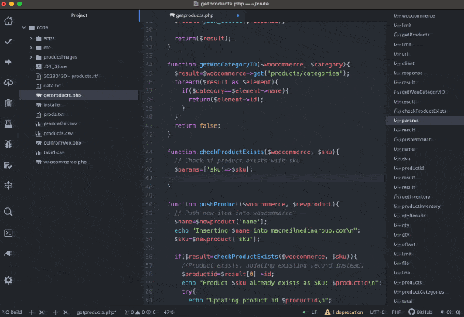Select the offset entry in outline
Screen dimensions: 464x317
[x=408, y=244]
